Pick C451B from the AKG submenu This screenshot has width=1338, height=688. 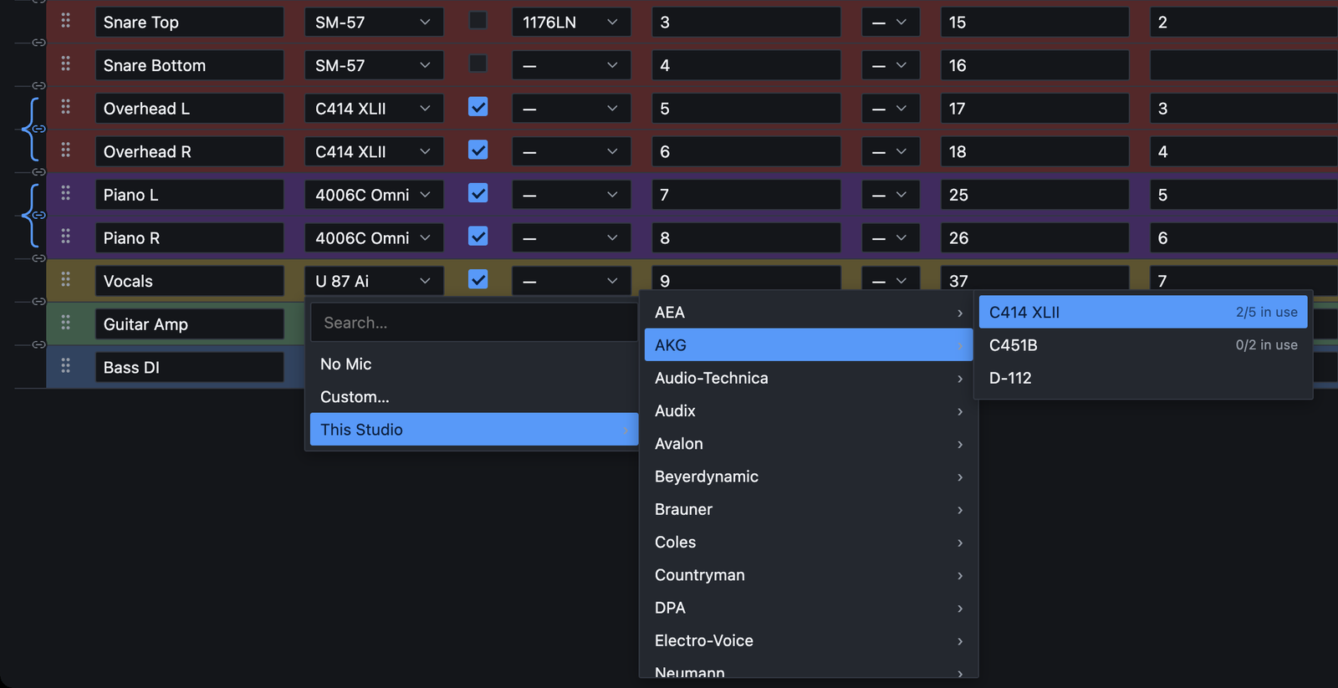(x=1143, y=345)
